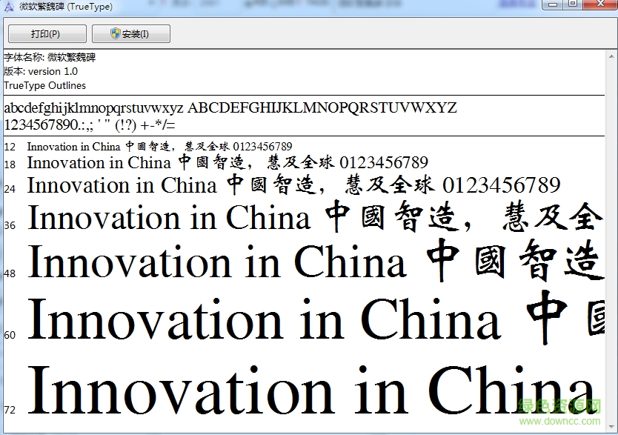The width and height of the screenshot is (618, 435).
Task: Click the 打印(P) print button
Action: [x=47, y=33]
